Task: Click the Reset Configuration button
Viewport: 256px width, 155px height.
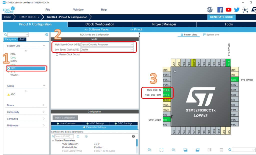Action: point(65,118)
